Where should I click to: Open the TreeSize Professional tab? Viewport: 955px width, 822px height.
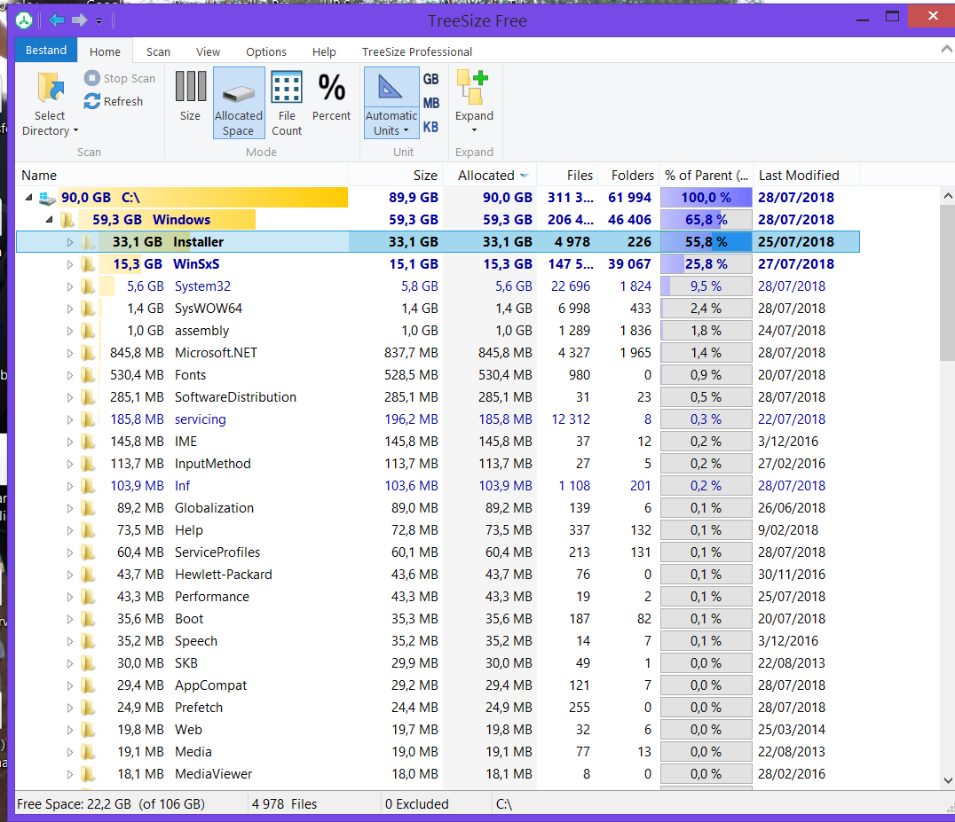coord(417,51)
